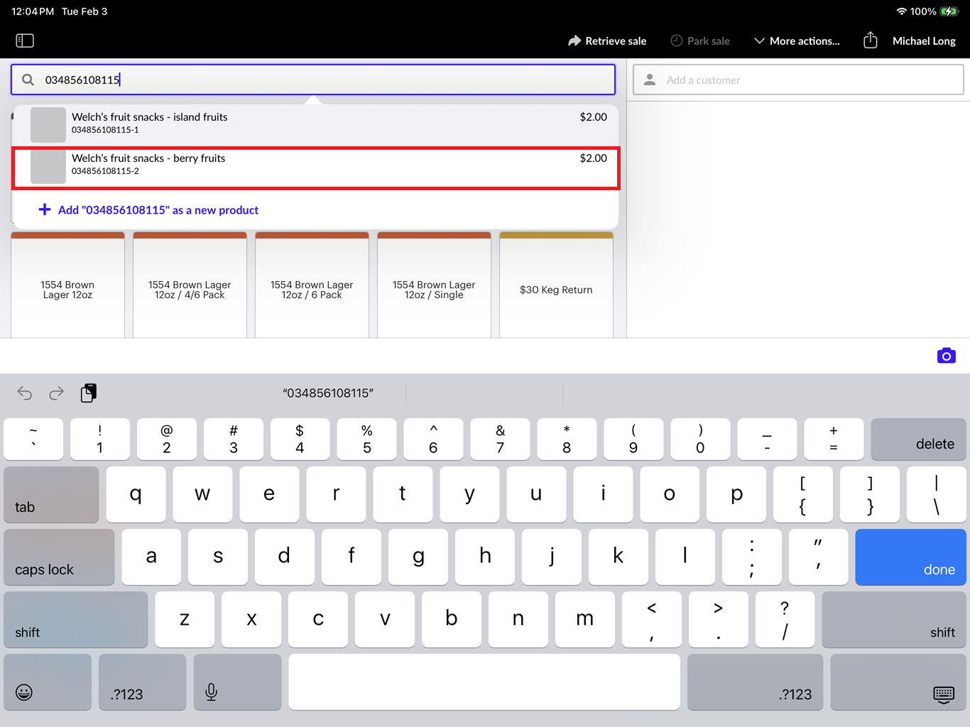Tap the battery indicator in the status bar
The image size is (970, 727).
point(949,11)
